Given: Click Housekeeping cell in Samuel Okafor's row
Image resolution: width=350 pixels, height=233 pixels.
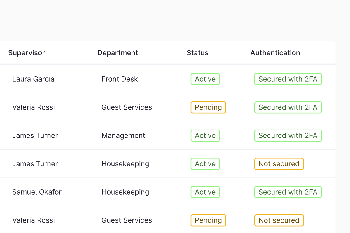Looking at the screenshot, I should 125,192.
